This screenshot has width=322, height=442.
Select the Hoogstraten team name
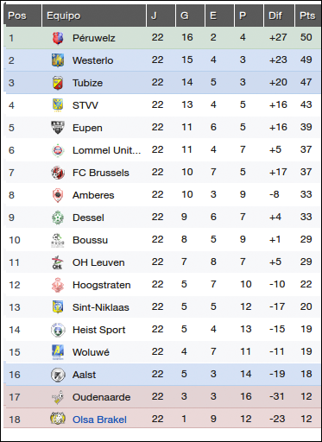(x=102, y=285)
